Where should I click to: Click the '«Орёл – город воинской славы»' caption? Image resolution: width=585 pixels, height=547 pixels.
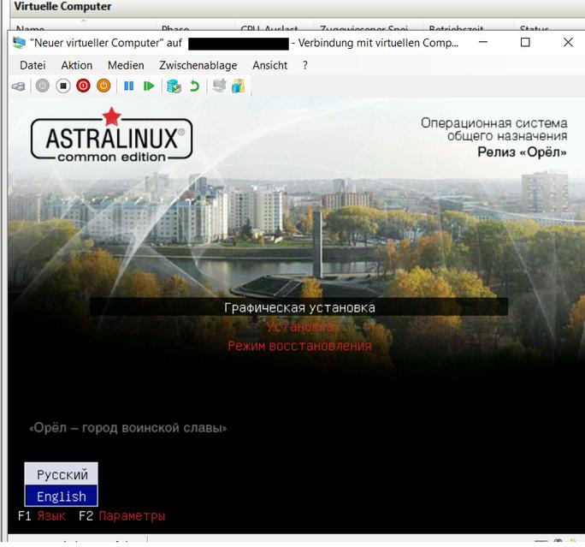click(128, 428)
